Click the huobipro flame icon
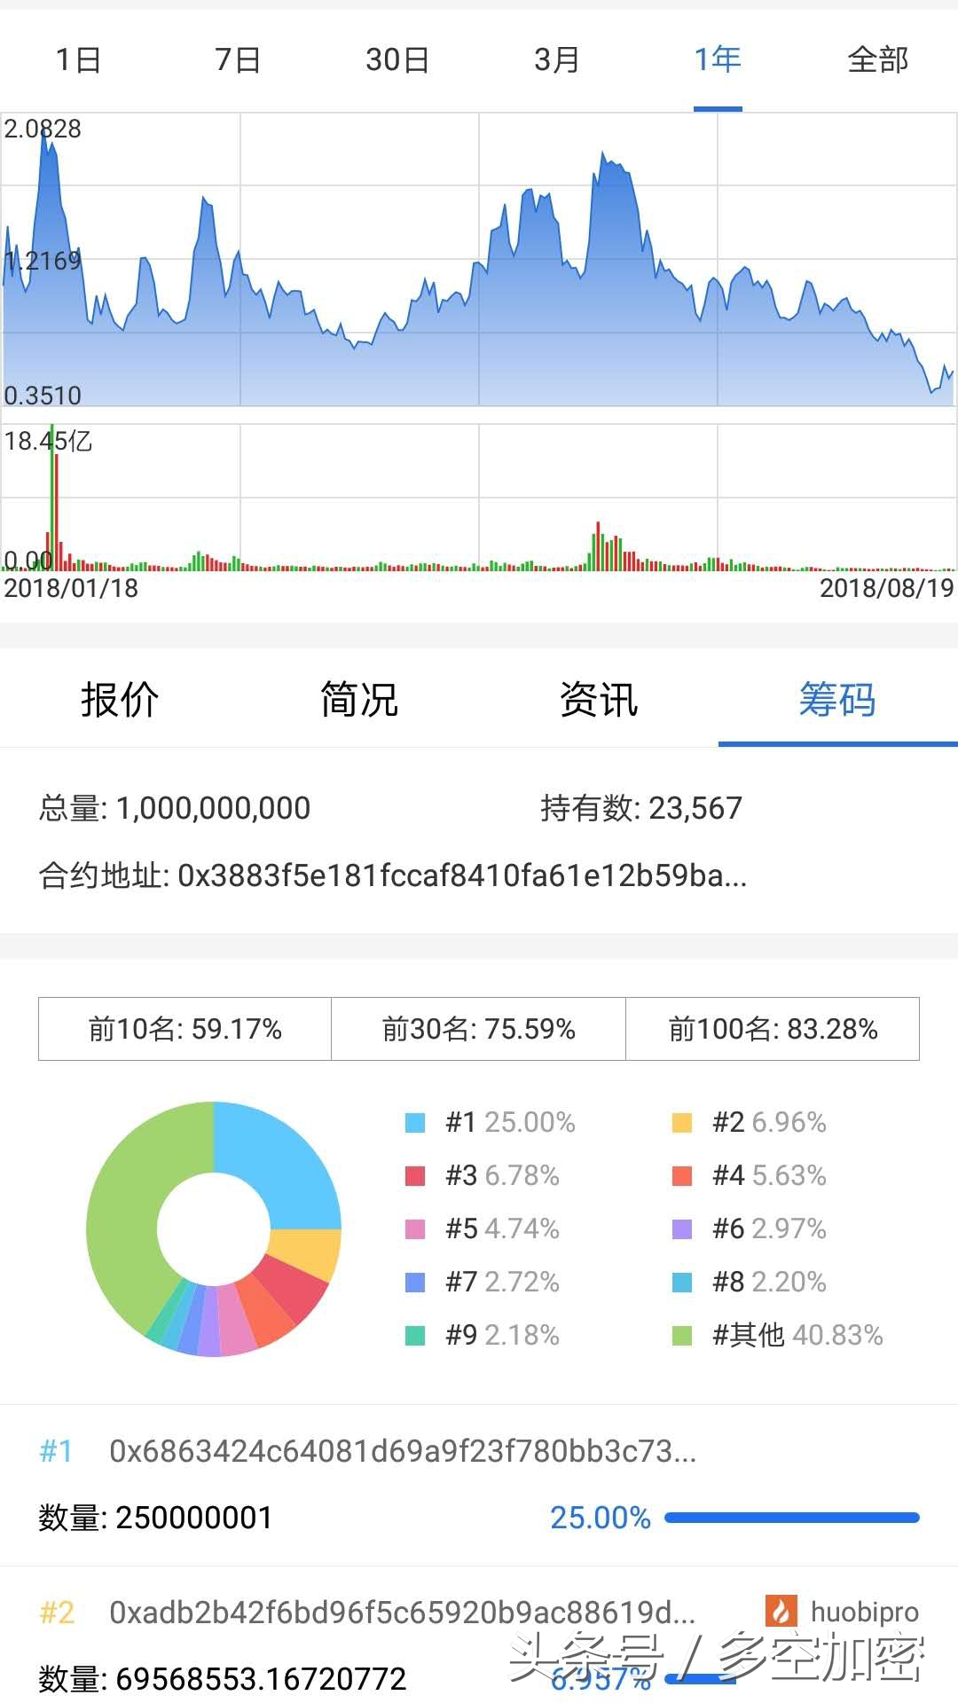Image resolution: width=958 pixels, height=1703 pixels. [781, 1611]
